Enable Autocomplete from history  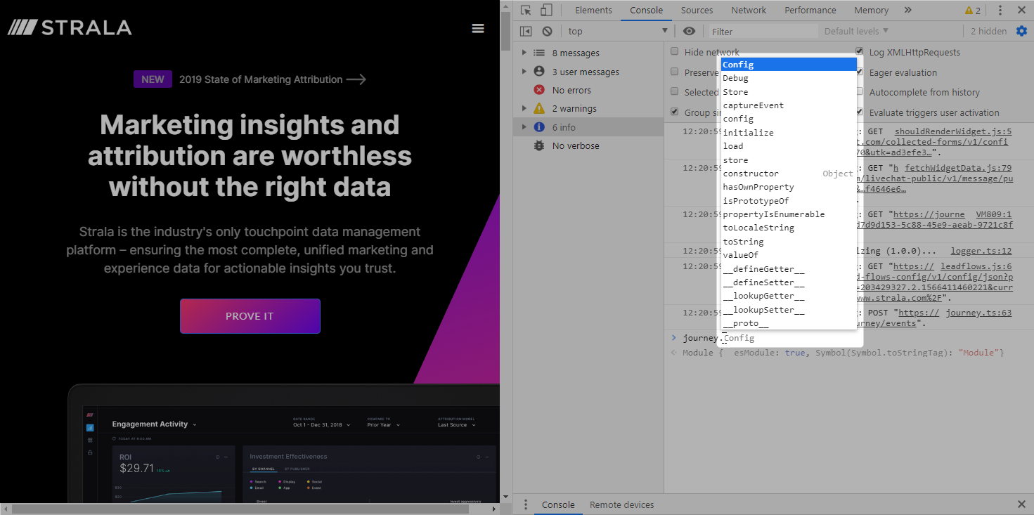coord(859,91)
